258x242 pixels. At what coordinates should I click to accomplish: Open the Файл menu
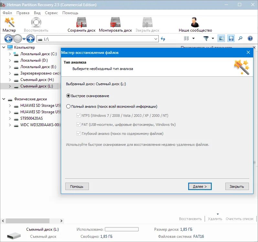click(x=7, y=13)
